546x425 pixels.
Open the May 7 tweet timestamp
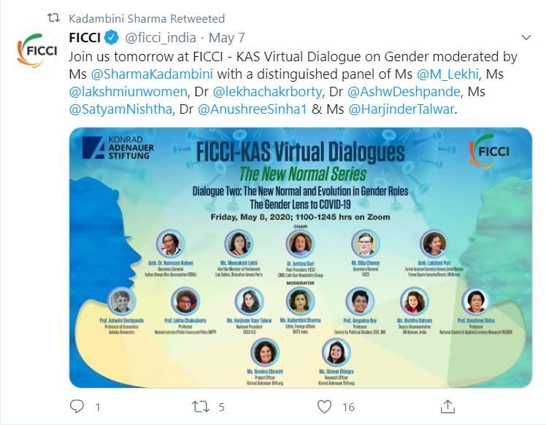pos(227,38)
